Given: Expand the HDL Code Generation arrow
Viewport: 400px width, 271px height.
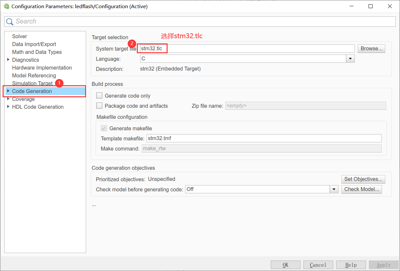Looking at the screenshot, I should pyautogui.click(x=8, y=106).
